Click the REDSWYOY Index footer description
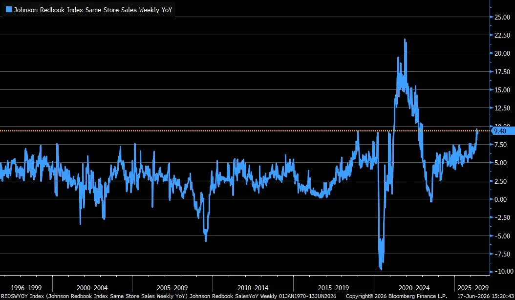 [x=169, y=297]
